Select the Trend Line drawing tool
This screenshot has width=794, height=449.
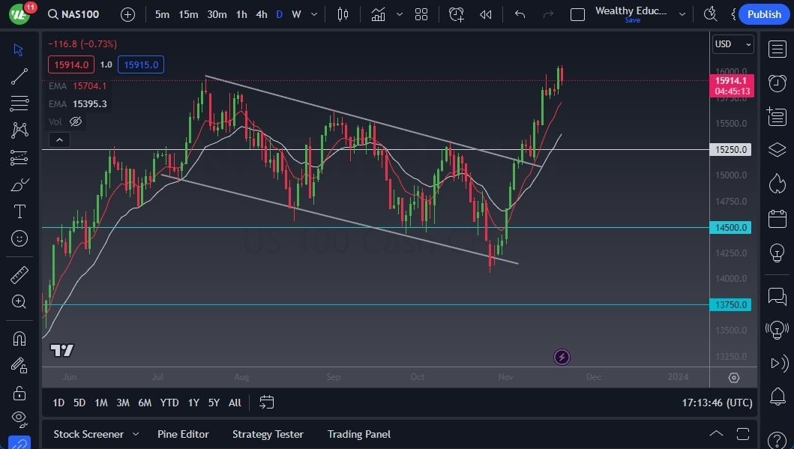pos(19,76)
